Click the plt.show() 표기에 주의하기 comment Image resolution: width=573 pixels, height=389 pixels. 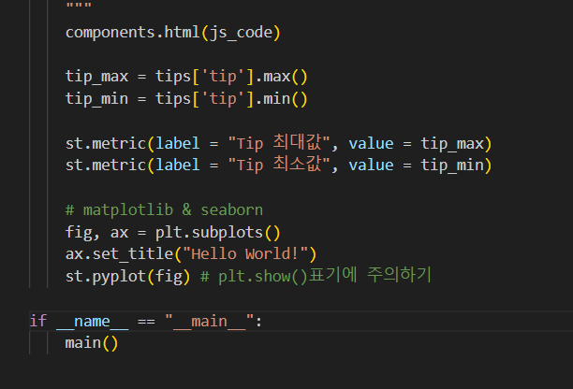(x=316, y=276)
